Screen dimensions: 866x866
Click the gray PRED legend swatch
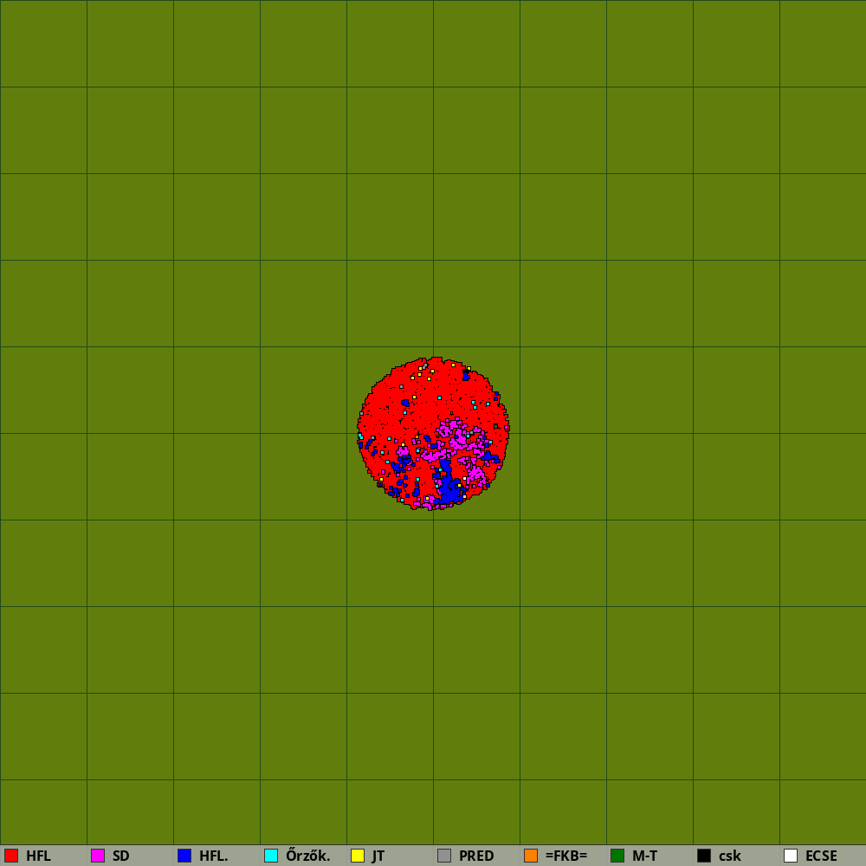(444, 856)
